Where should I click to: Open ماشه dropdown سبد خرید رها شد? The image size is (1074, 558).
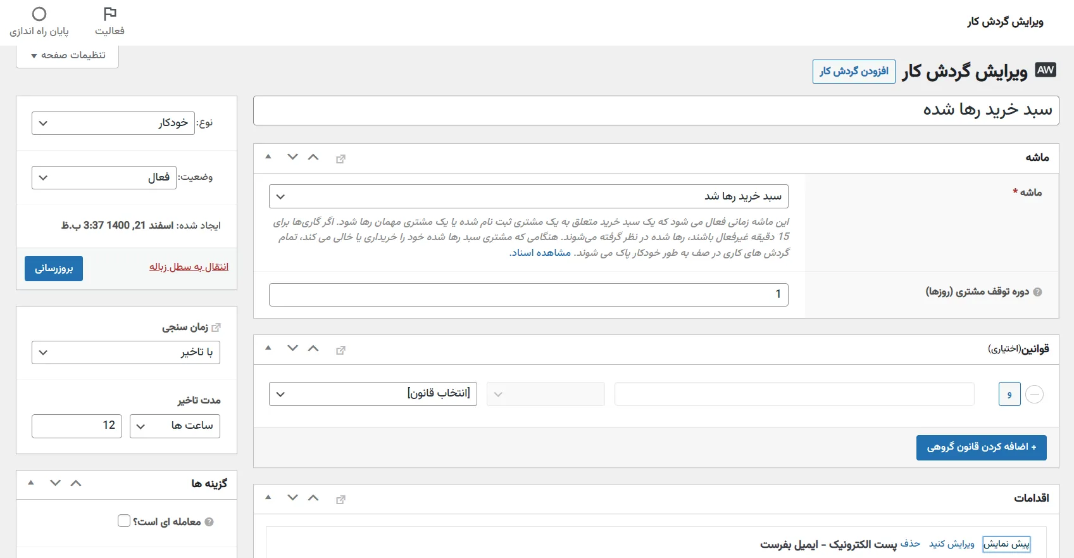pyautogui.click(x=528, y=196)
